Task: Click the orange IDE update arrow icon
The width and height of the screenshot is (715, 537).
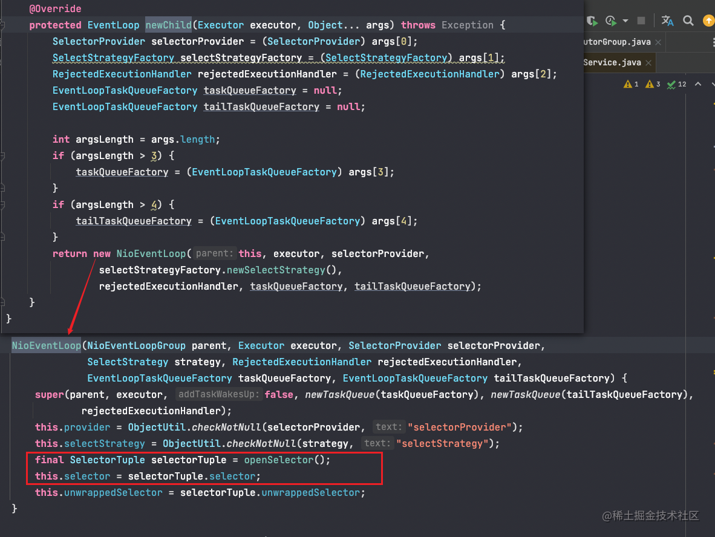Action: 709,21
